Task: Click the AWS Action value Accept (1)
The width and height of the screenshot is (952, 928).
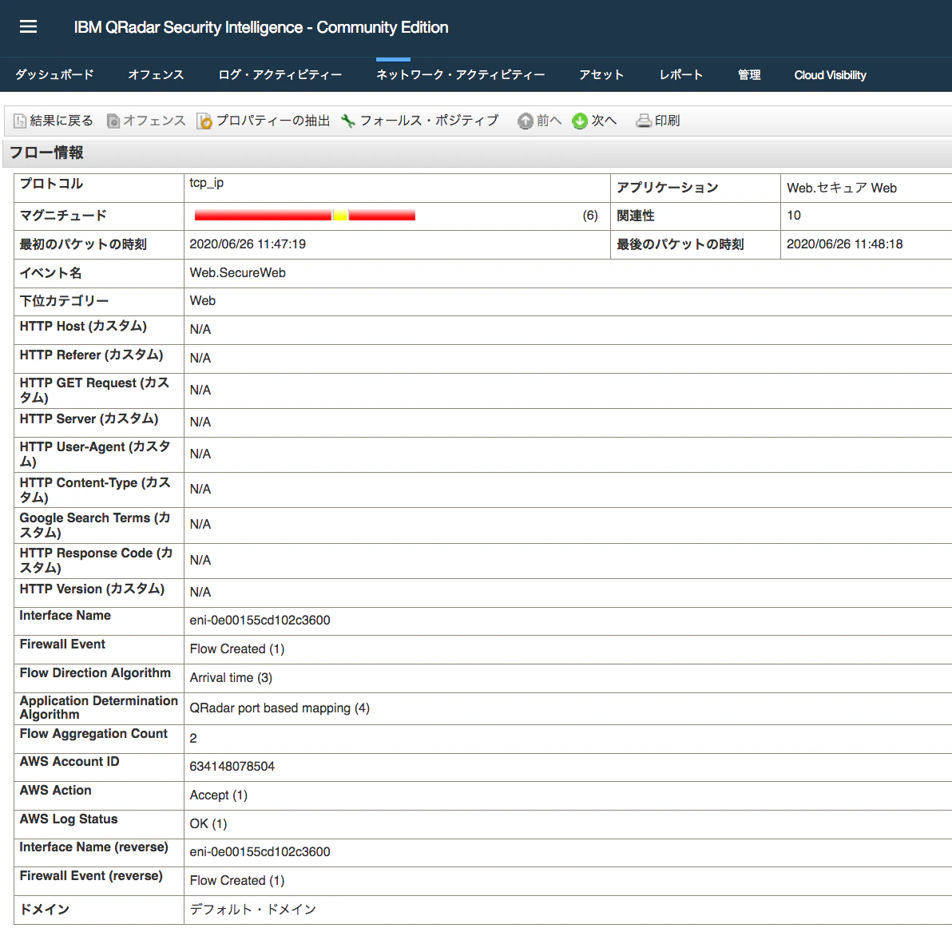Action: (x=219, y=795)
